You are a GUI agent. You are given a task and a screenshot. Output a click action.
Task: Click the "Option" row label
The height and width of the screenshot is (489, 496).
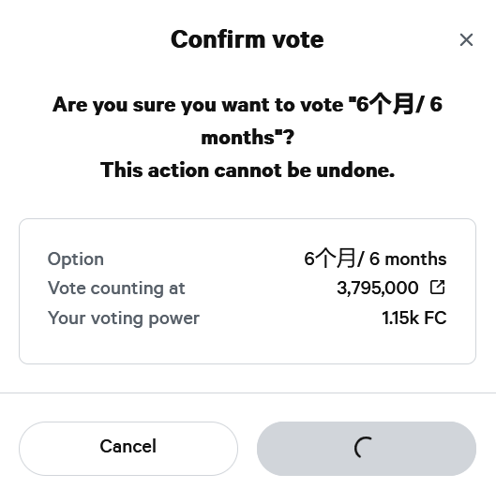(x=76, y=259)
